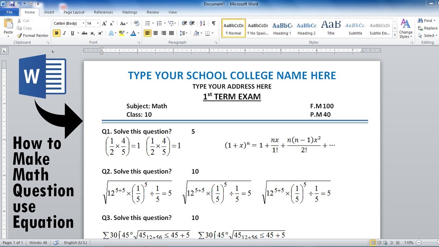Toggle Justify alignment
Screen dimensions: 439x247
171,33
